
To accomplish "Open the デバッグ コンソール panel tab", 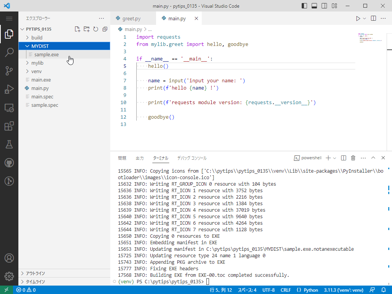I will click(x=191, y=158).
